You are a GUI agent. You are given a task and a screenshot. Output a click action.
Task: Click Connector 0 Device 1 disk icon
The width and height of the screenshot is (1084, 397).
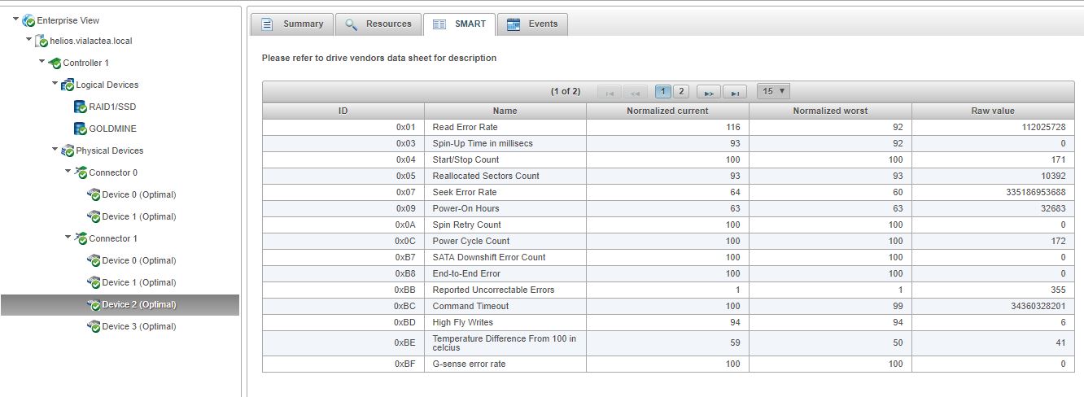94,217
